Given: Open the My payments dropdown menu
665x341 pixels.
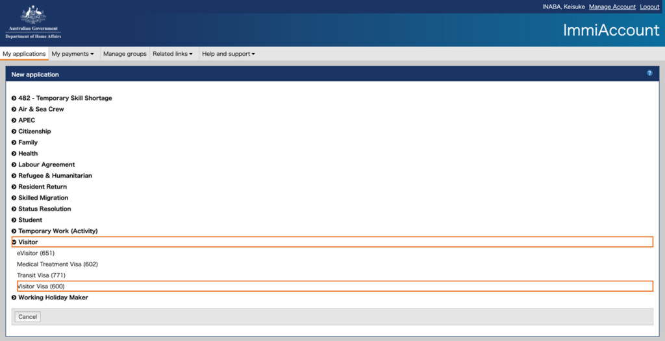Looking at the screenshot, I should coord(73,54).
